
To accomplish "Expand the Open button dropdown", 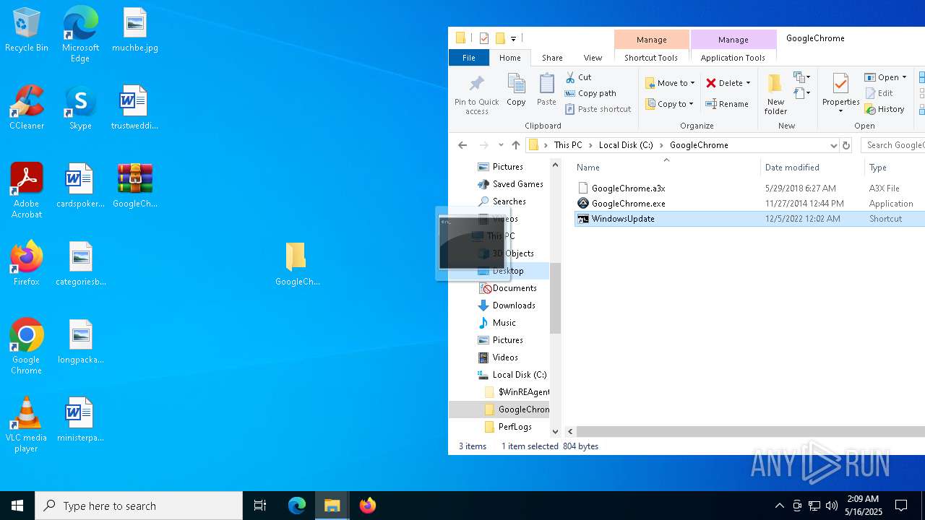I will tap(904, 77).
